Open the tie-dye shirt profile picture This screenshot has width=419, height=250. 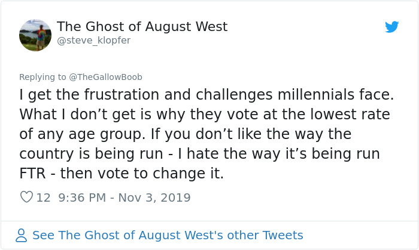click(35, 35)
